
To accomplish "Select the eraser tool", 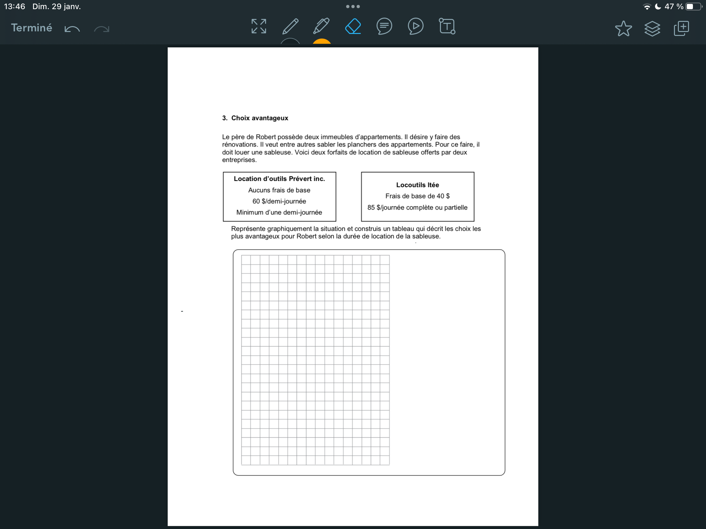I will point(353,26).
